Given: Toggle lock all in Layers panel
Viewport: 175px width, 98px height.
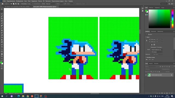Looking at the screenshot, I should [x=159, y=72].
